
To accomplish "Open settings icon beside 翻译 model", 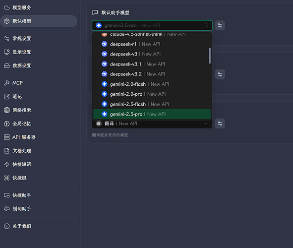I will [x=220, y=124].
